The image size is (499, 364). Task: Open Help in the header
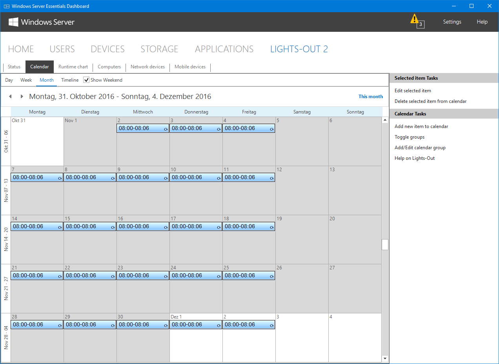[482, 22]
